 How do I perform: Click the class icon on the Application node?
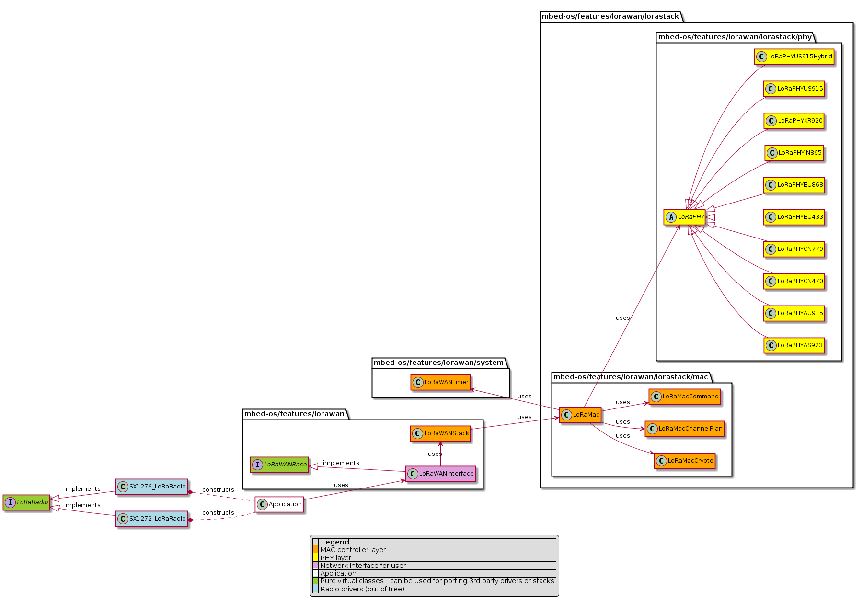(x=262, y=504)
